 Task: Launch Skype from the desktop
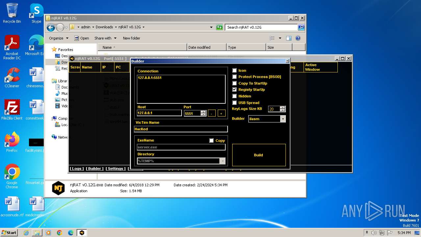pyautogui.click(x=36, y=13)
